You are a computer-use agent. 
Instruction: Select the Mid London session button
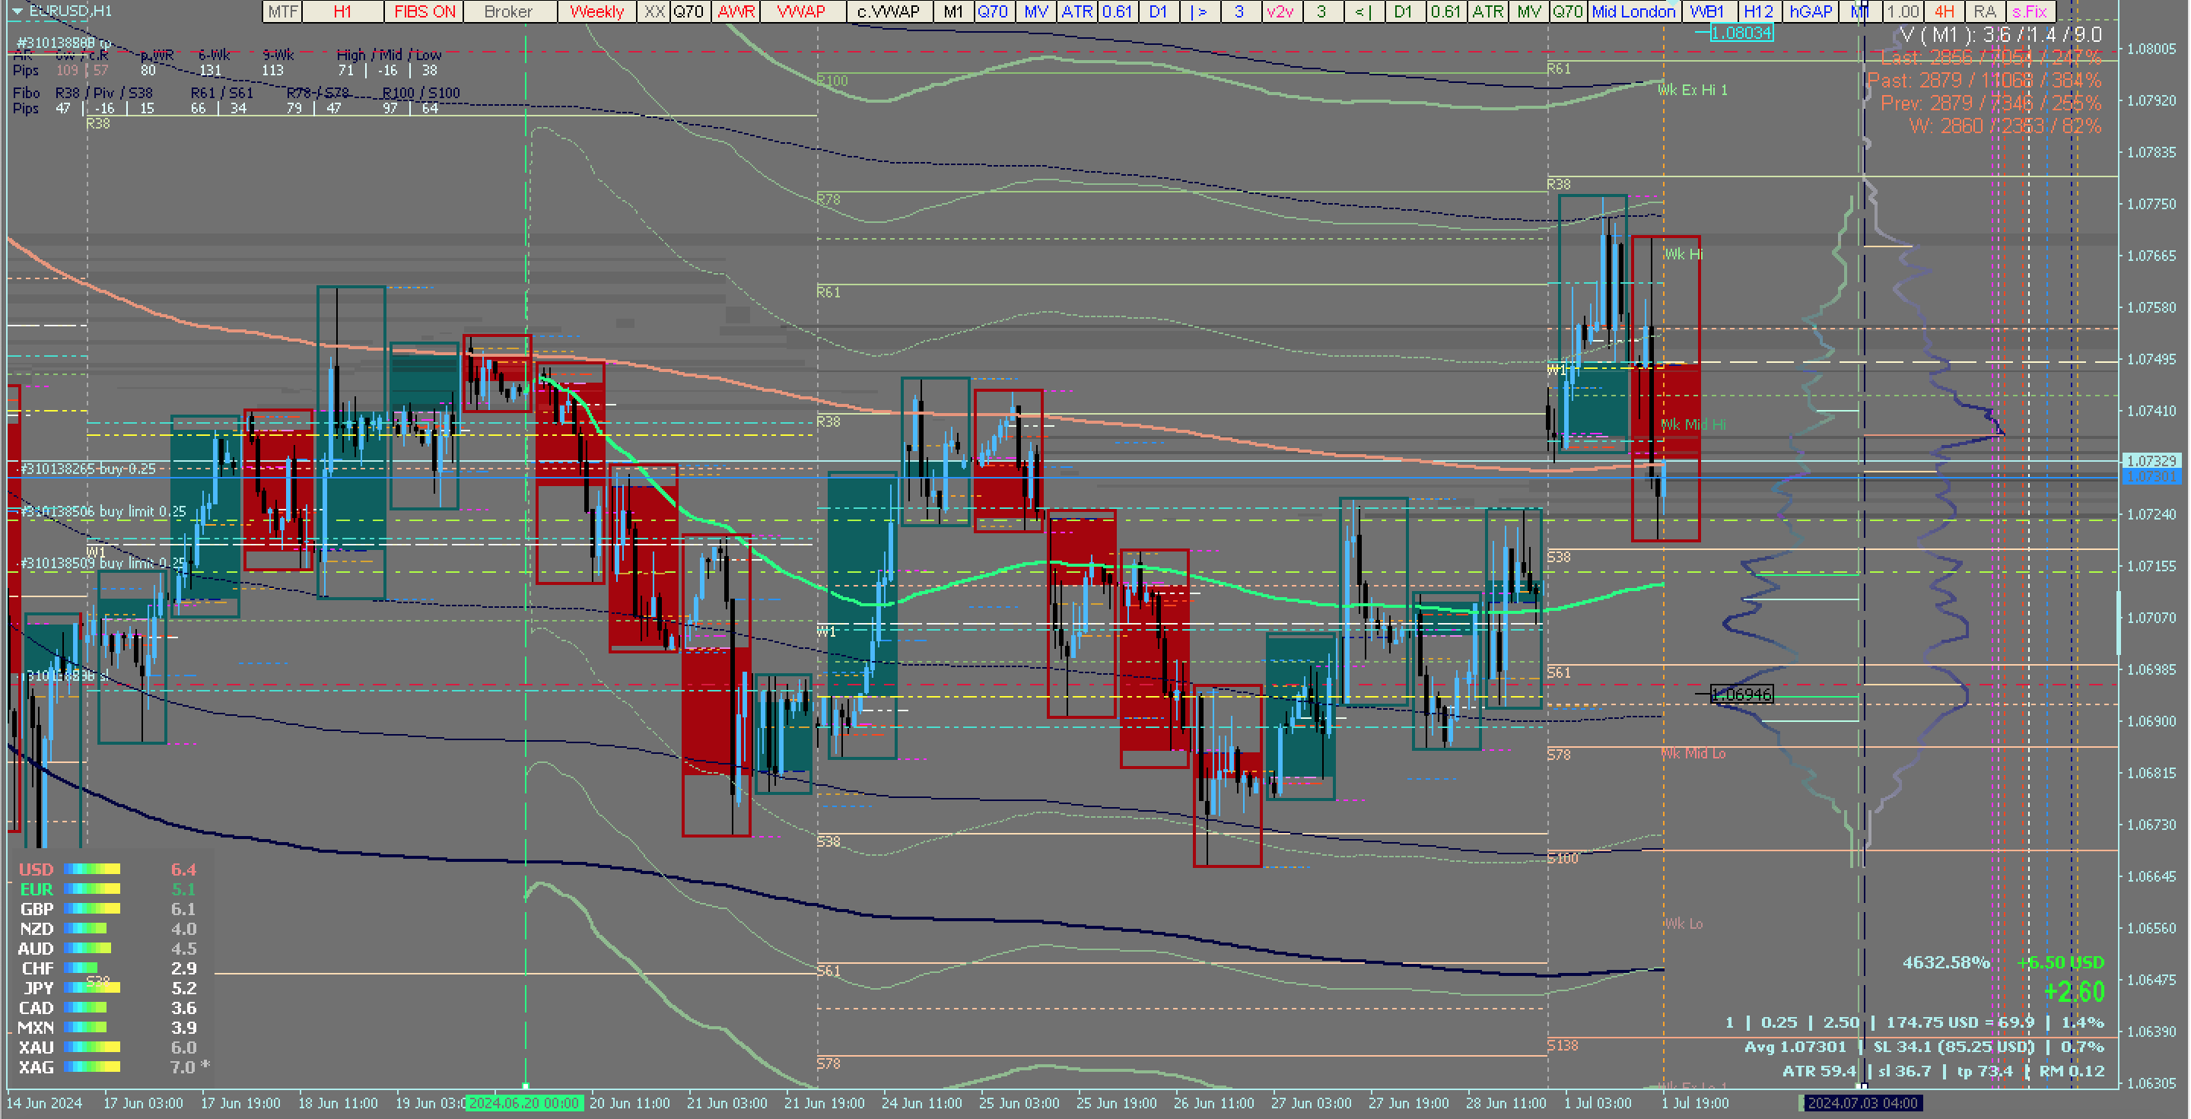[1633, 11]
